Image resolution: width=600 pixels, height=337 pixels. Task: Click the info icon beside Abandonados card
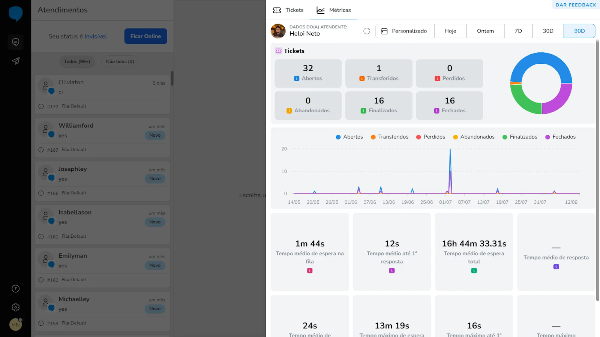coord(289,111)
